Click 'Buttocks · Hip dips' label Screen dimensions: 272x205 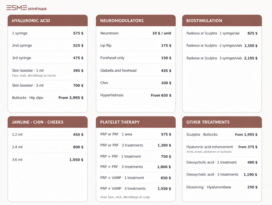pos(27,98)
